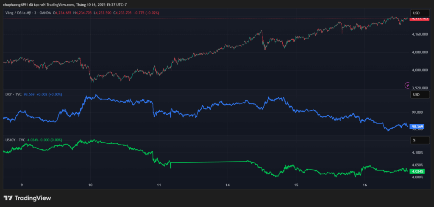434x207 pixels.
Task: Click date label 16 on the time axis
Action: coord(365,185)
